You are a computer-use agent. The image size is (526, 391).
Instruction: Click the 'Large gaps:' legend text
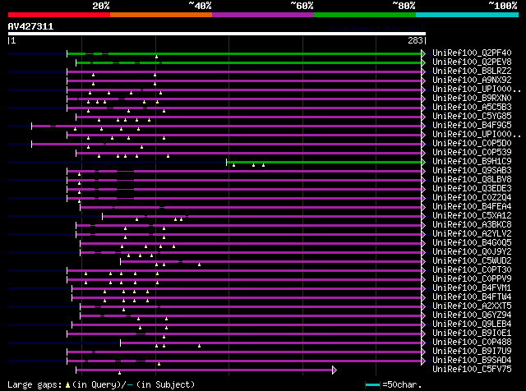[x=35, y=384]
